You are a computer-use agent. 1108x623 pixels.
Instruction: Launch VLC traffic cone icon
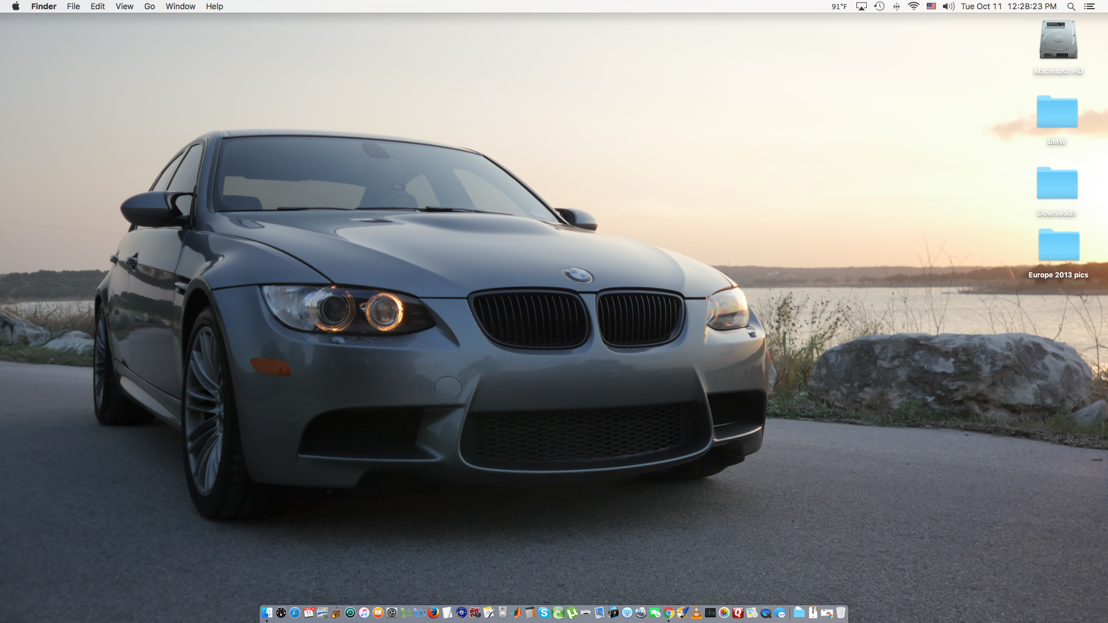point(697,613)
